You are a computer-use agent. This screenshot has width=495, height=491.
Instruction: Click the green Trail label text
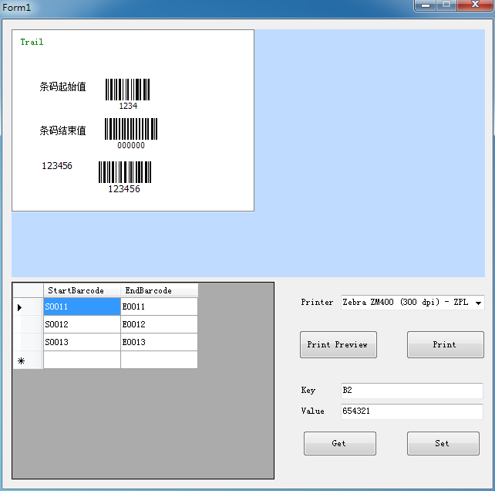click(x=32, y=42)
